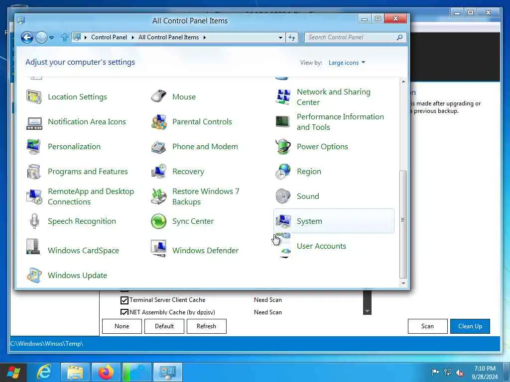The image size is (510, 382).
Task: Select All Control Panel Items breadcrumb
Action: tap(168, 37)
